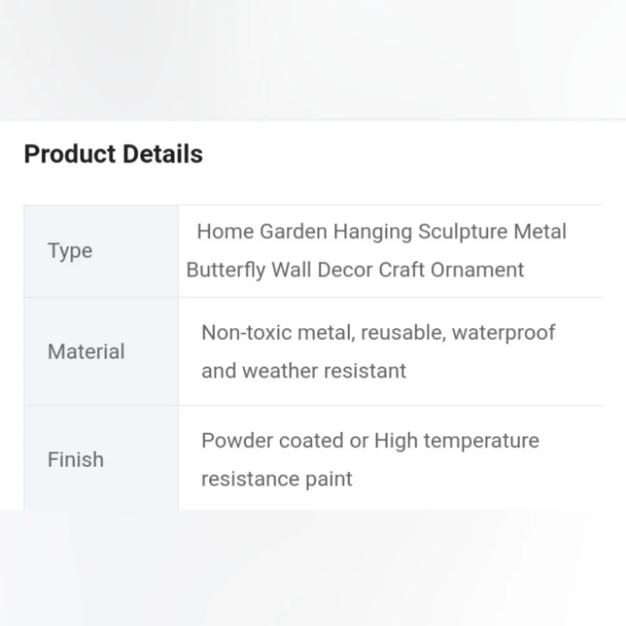Select the Material label cell
Viewport: 626px width, 626px height.
[x=101, y=352]
